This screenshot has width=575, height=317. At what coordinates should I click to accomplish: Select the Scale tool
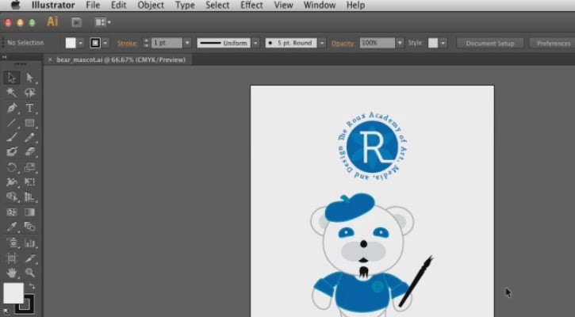click(x=29, y=167)
